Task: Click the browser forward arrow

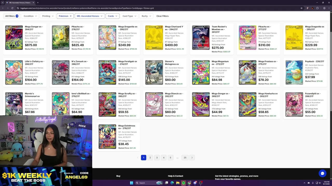Action: click(8, 8)
